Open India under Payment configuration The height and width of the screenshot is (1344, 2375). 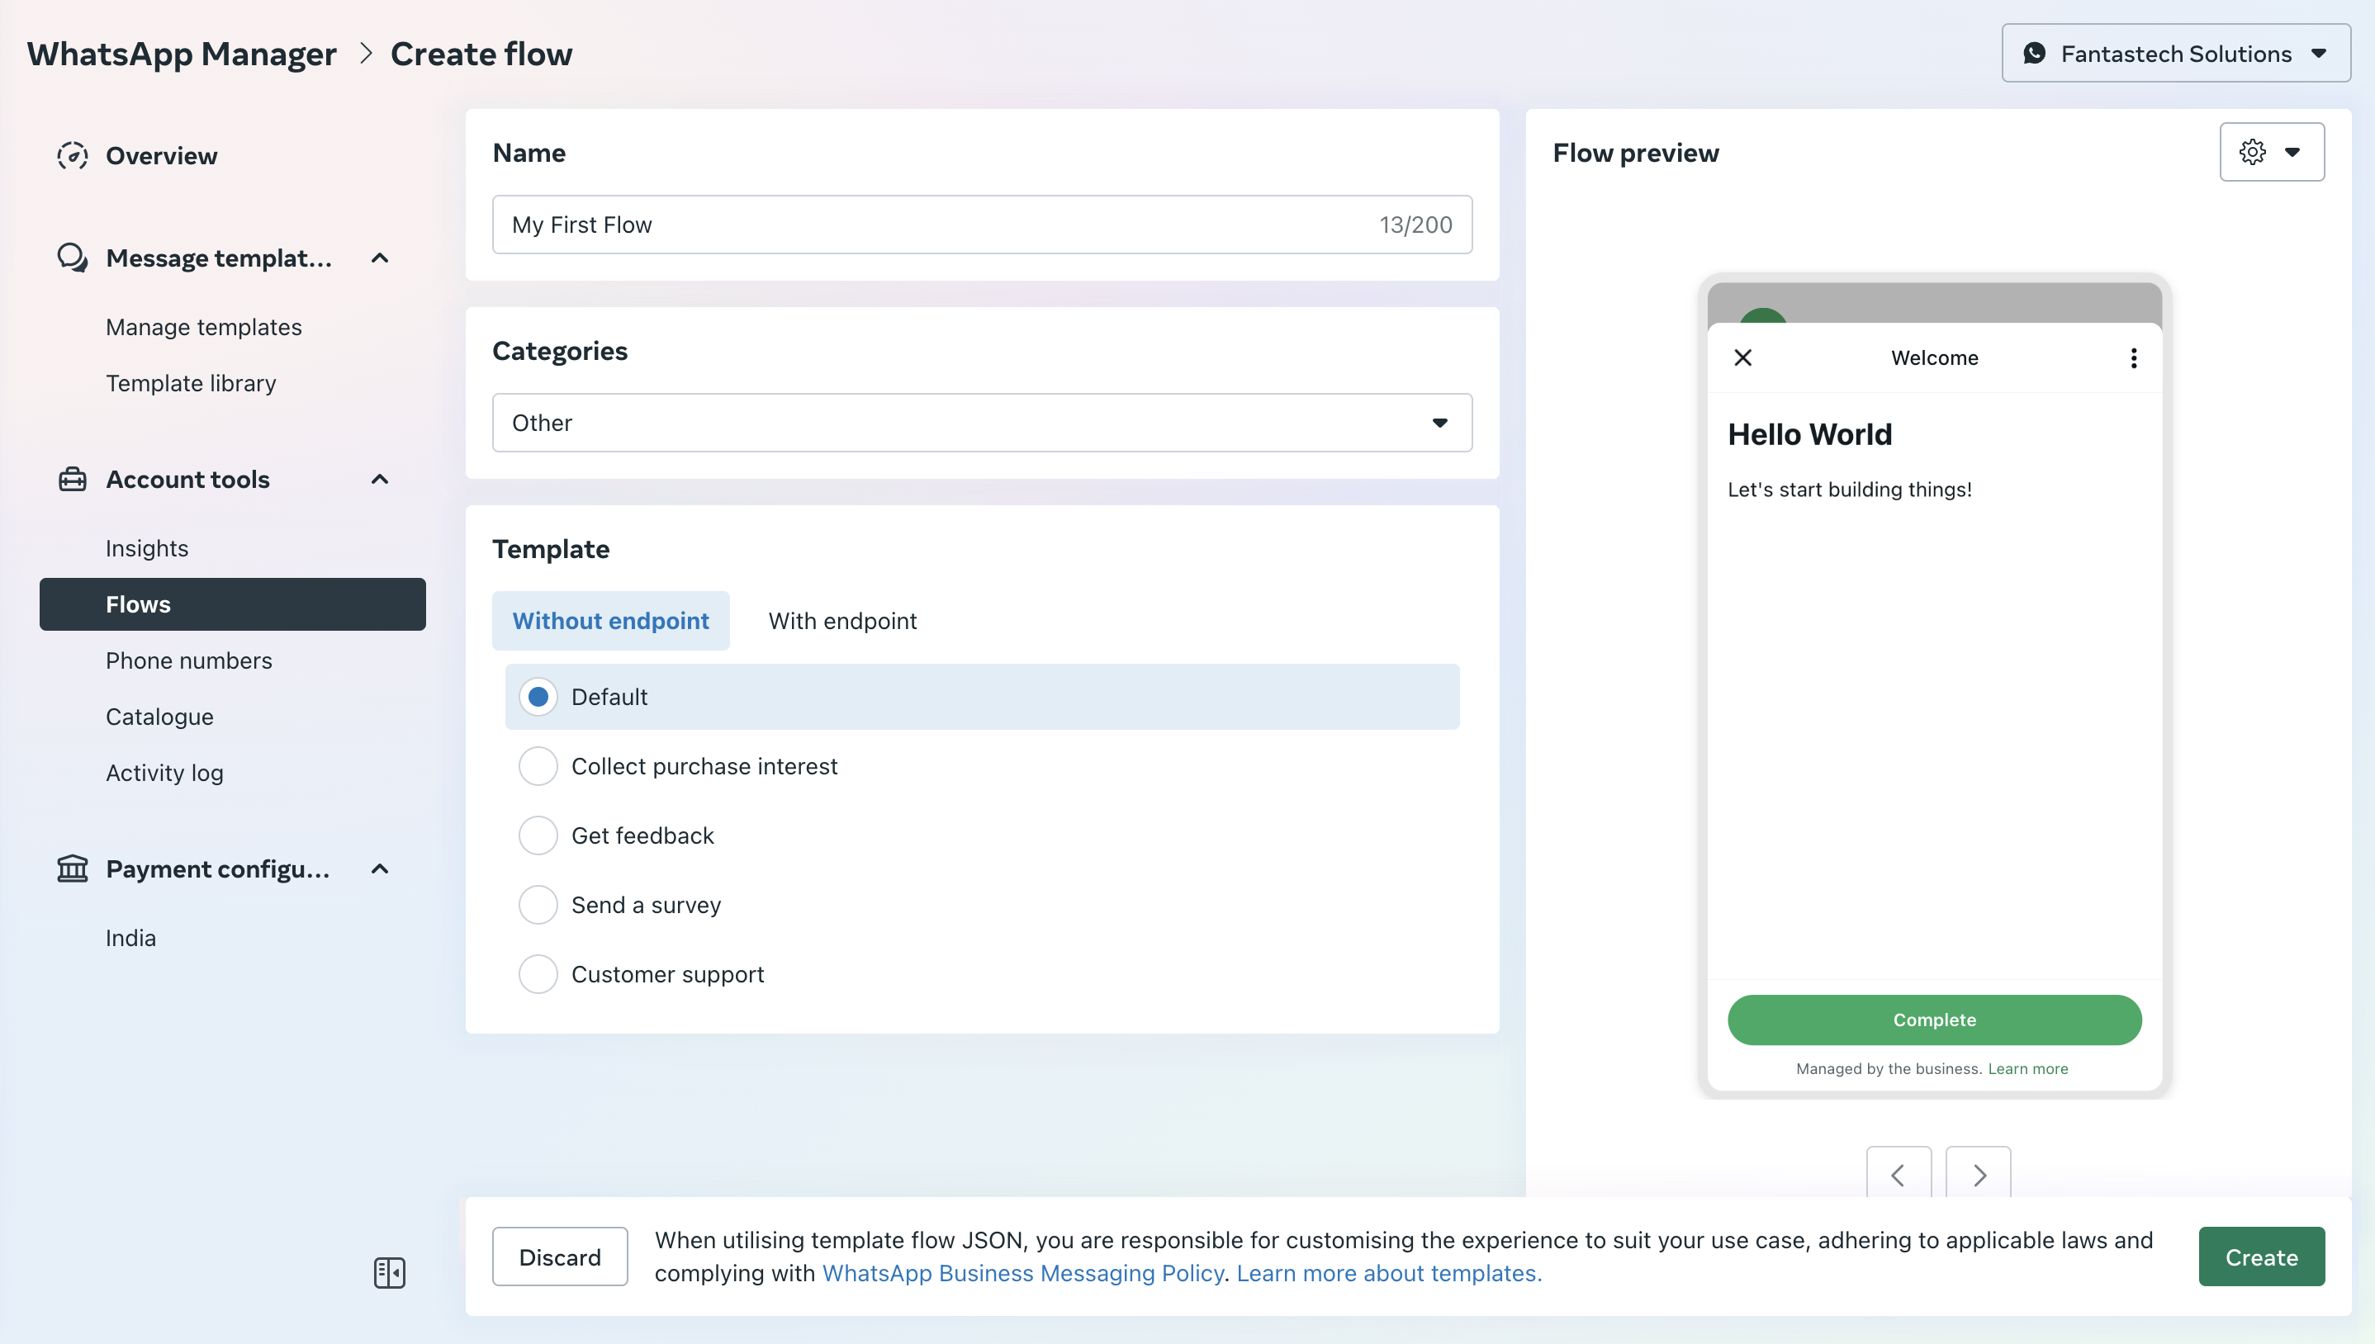click(x=131, y=938)
